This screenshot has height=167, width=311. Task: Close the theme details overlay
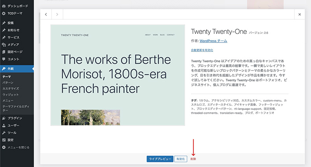coord(300,14)
